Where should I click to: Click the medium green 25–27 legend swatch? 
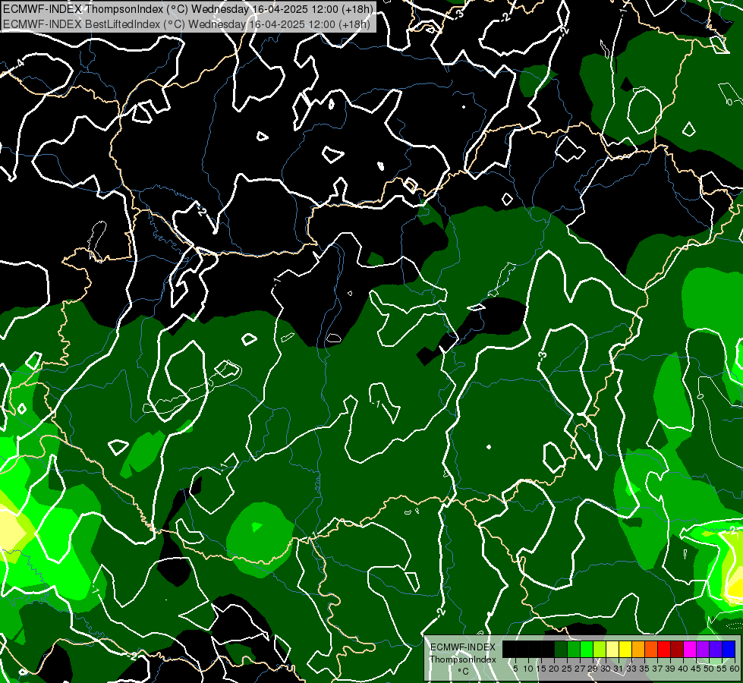pyautogui.click(x=574, y=649)
